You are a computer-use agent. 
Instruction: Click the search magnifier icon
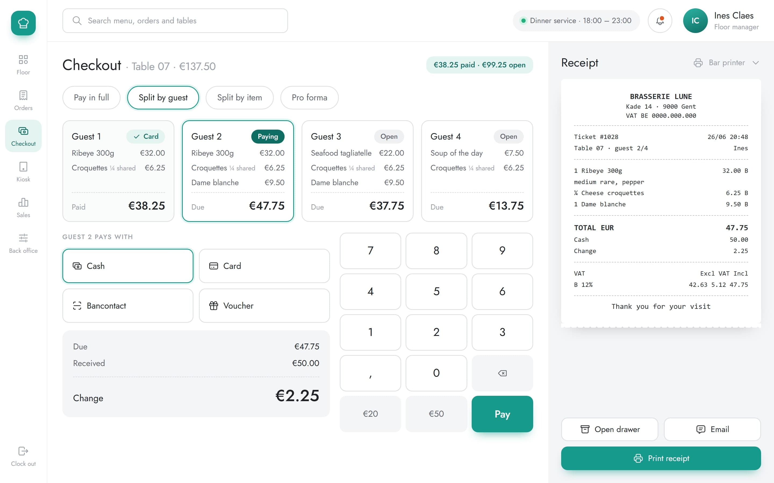pyautogui.click(x=77, y=21)
